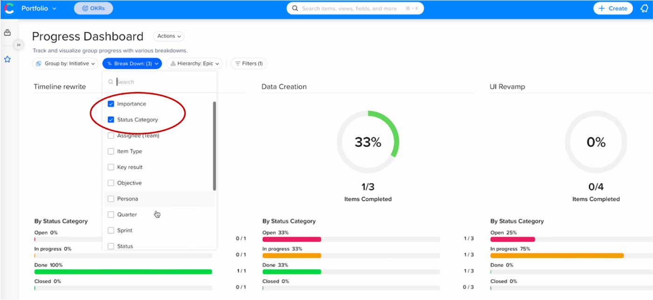Click the magnifier icon in top search bar
The image size is (653, 300).
click(x=295, y=8)
